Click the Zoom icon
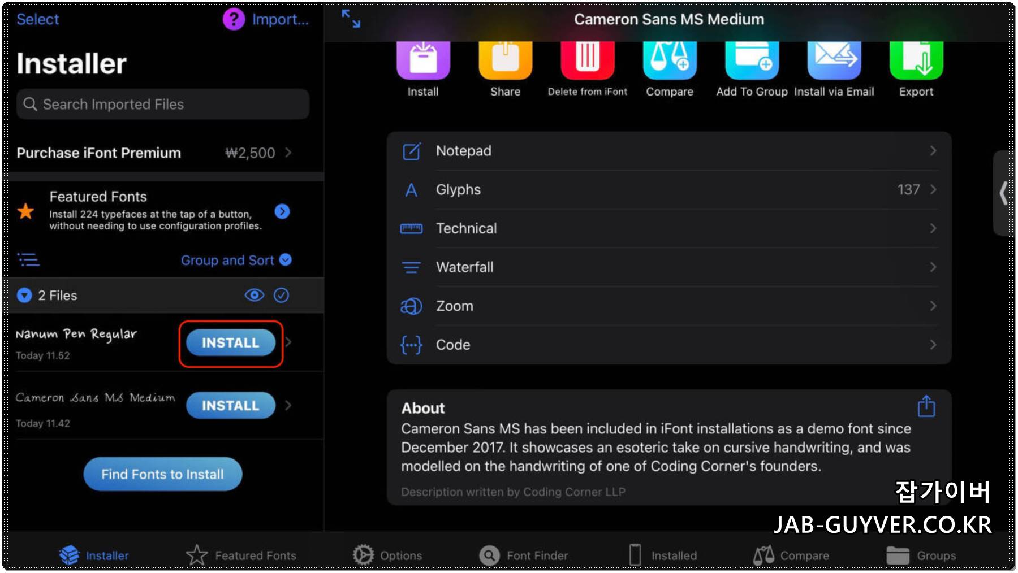Screen dimensions: 1018x573 [411, 306]
